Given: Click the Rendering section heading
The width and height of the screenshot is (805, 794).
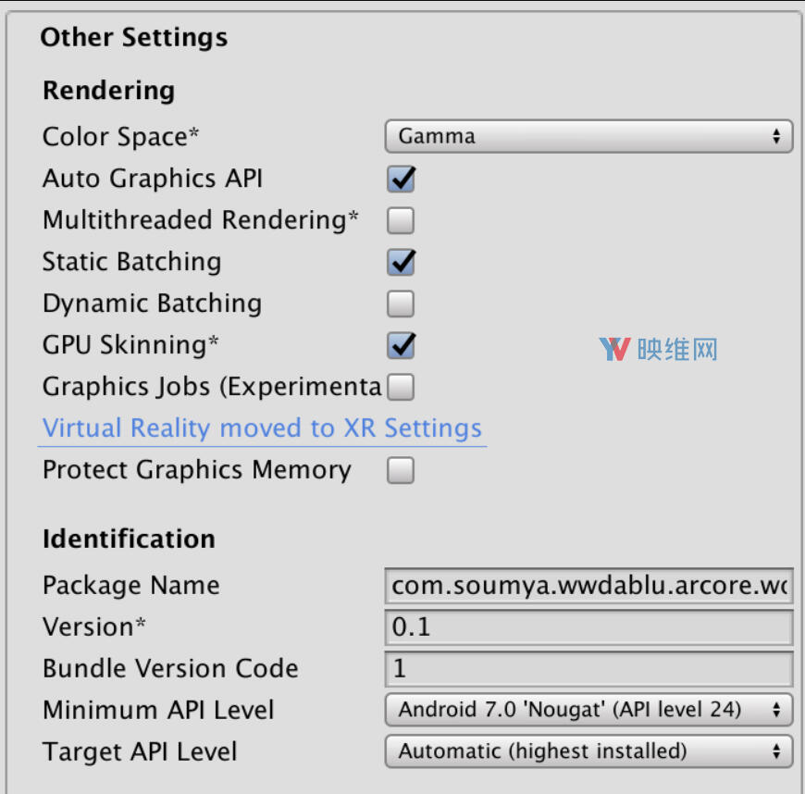Looking at the screenshot, I should pos(108,91).
